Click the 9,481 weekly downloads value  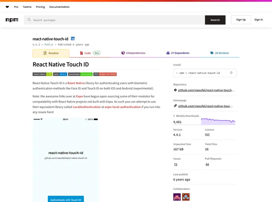coord(177,122)
